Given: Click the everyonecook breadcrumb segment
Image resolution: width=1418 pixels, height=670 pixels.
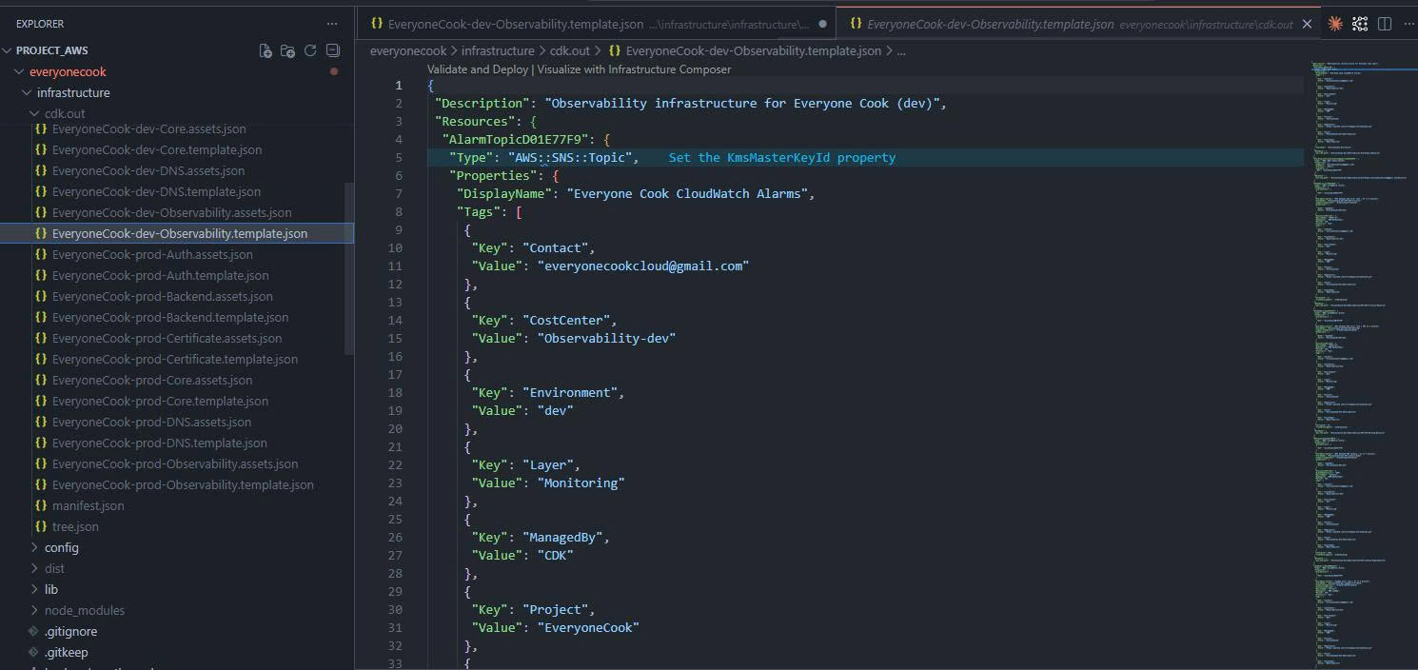Looking at the screenshot, I should pyautogui.click(x=407, y=50).
